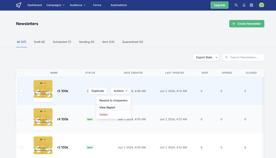Switch to the Scheduled (7) tab
The width and height of the screenshot is (276, 158).
(x=62, y=42)
